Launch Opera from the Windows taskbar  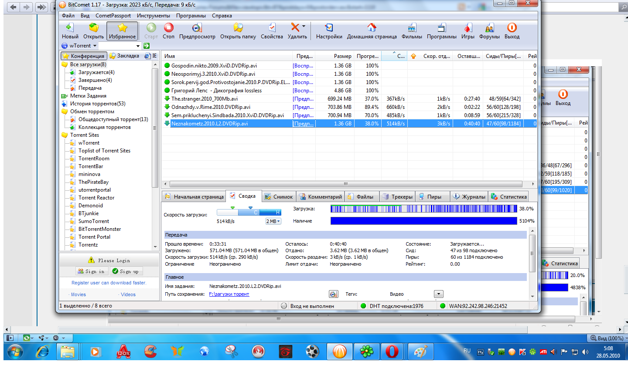coord(392,351)
